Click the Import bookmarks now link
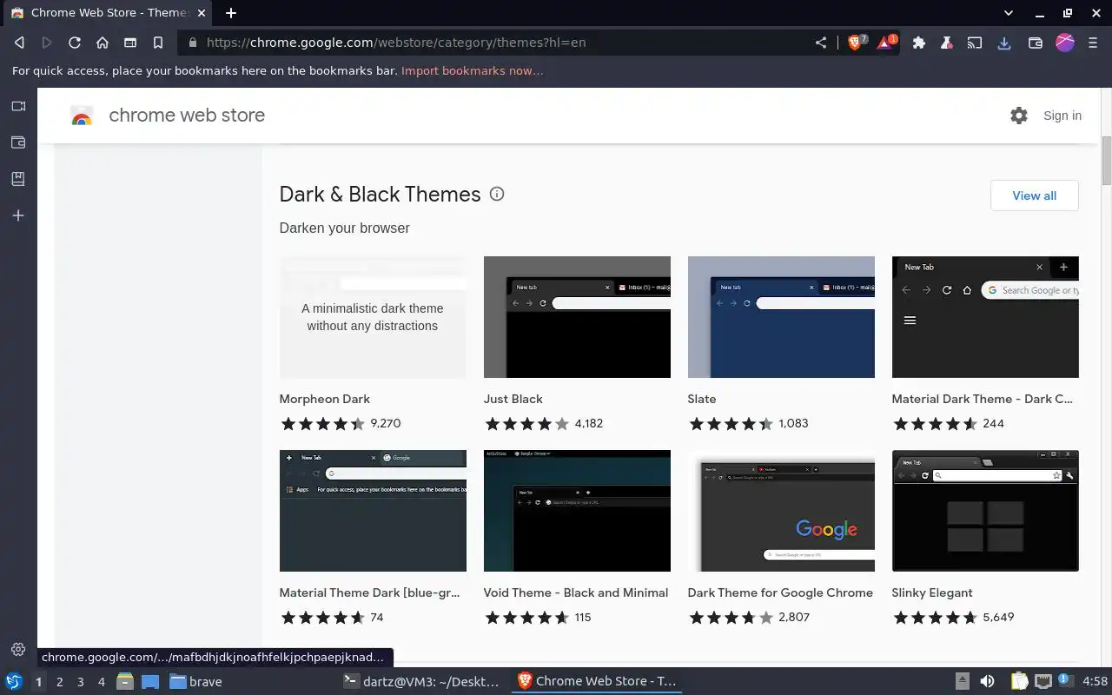The height and width of the screenshot is (695, 1112). pos(473,70)
